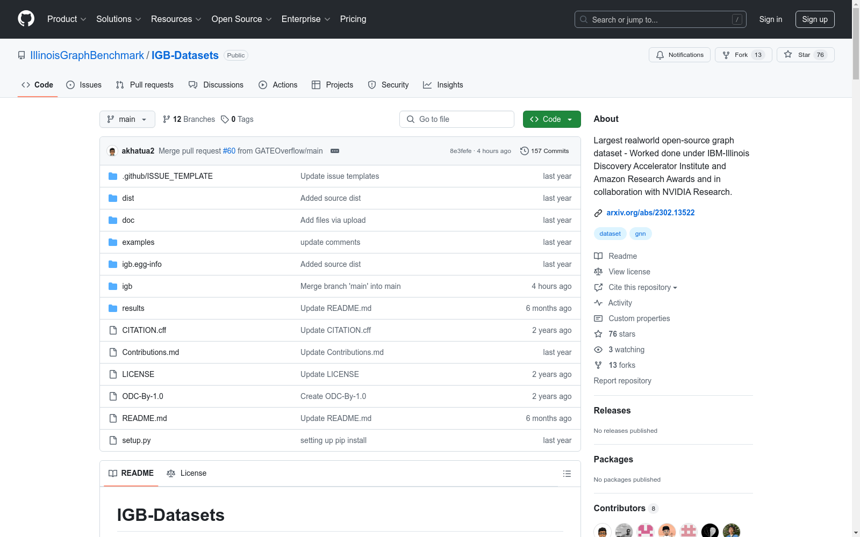Screen dimensions: 860x537
Task: Open the README outline list icon
Action: (567, 474)
